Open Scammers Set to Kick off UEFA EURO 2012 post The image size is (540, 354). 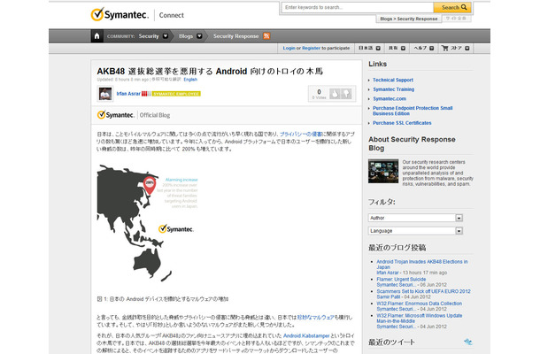pyautogui.click(x=423, y=291)
